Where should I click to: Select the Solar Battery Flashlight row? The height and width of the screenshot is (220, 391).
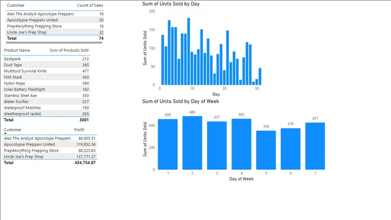tap(46, 89)
